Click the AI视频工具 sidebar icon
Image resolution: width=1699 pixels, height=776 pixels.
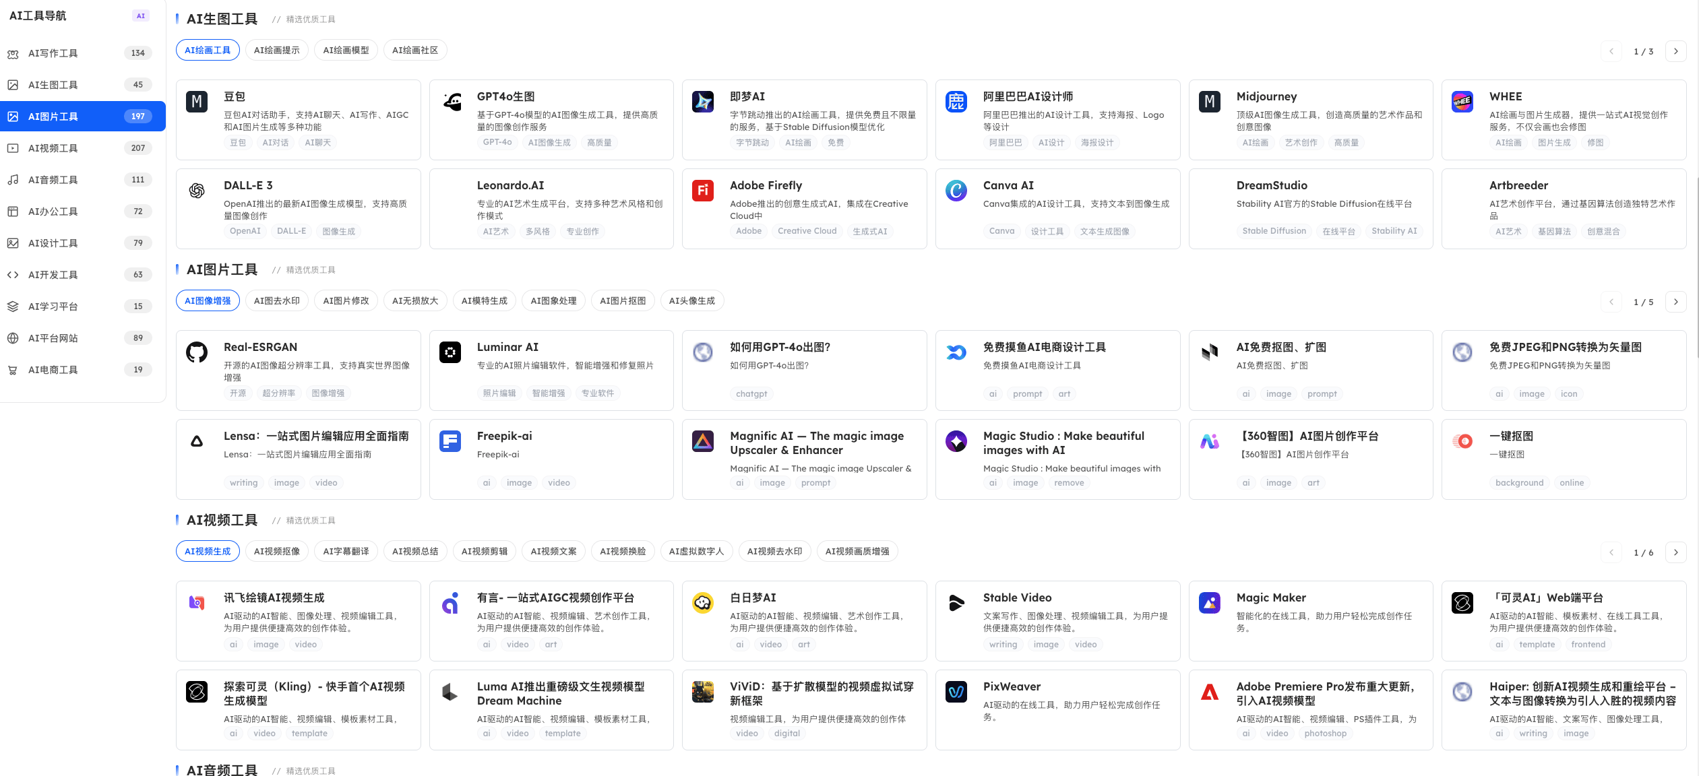tap(13, 148)
